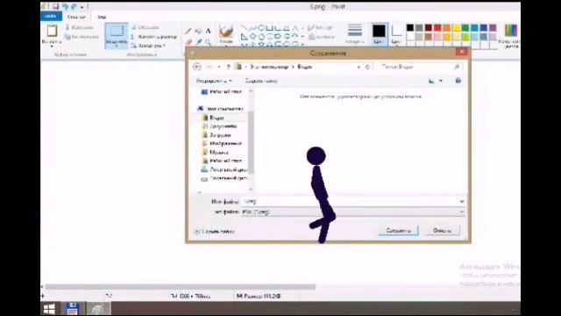
Task: Pick the green color in palette
Action: tap(465, 27)
